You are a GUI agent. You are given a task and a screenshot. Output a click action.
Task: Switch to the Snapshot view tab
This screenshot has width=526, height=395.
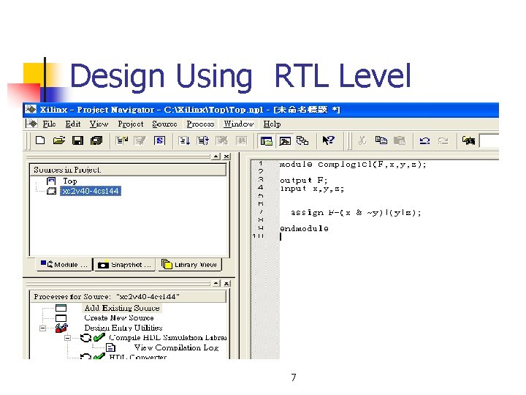click(x=125, y=265)
